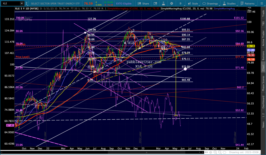Screen dimensions: 266x155
Task: Open the Trade side tab
Action: (263, 14)
